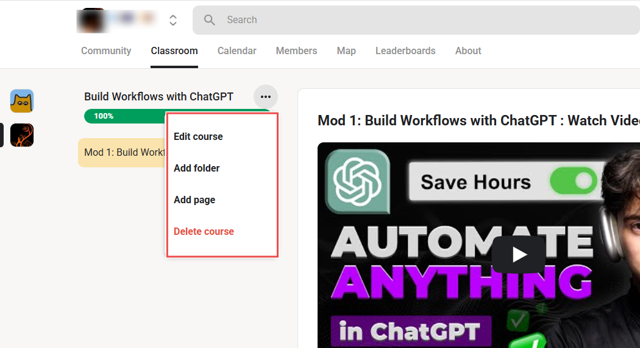Switch to the Classroom tab
This screenshot has height=348, width=640.
click(x=174, y=51)
